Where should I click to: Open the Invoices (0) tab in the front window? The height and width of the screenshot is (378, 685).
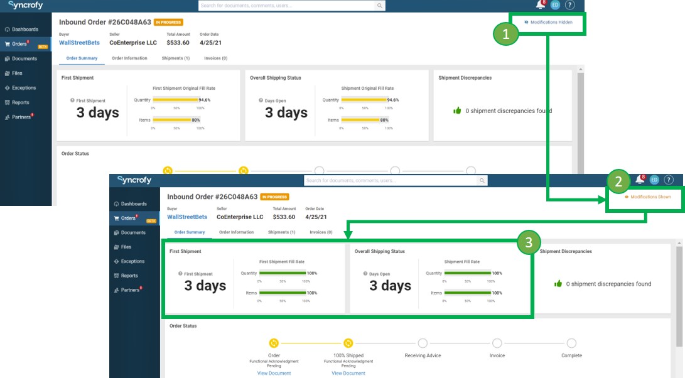point(321,232)
